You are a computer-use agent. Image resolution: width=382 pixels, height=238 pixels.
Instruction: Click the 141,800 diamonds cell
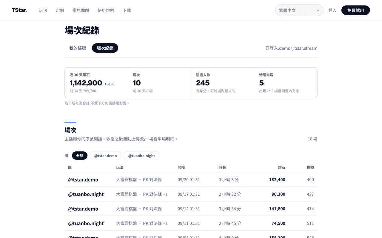[277, 209]
